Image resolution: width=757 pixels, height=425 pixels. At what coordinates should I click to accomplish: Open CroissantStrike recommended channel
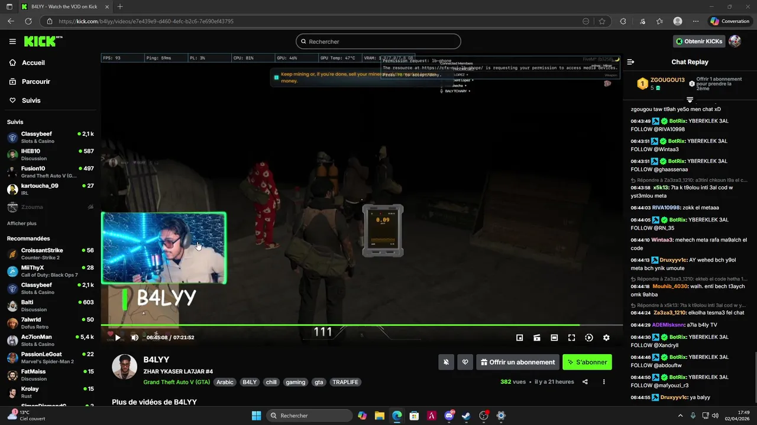pos(50,254)
